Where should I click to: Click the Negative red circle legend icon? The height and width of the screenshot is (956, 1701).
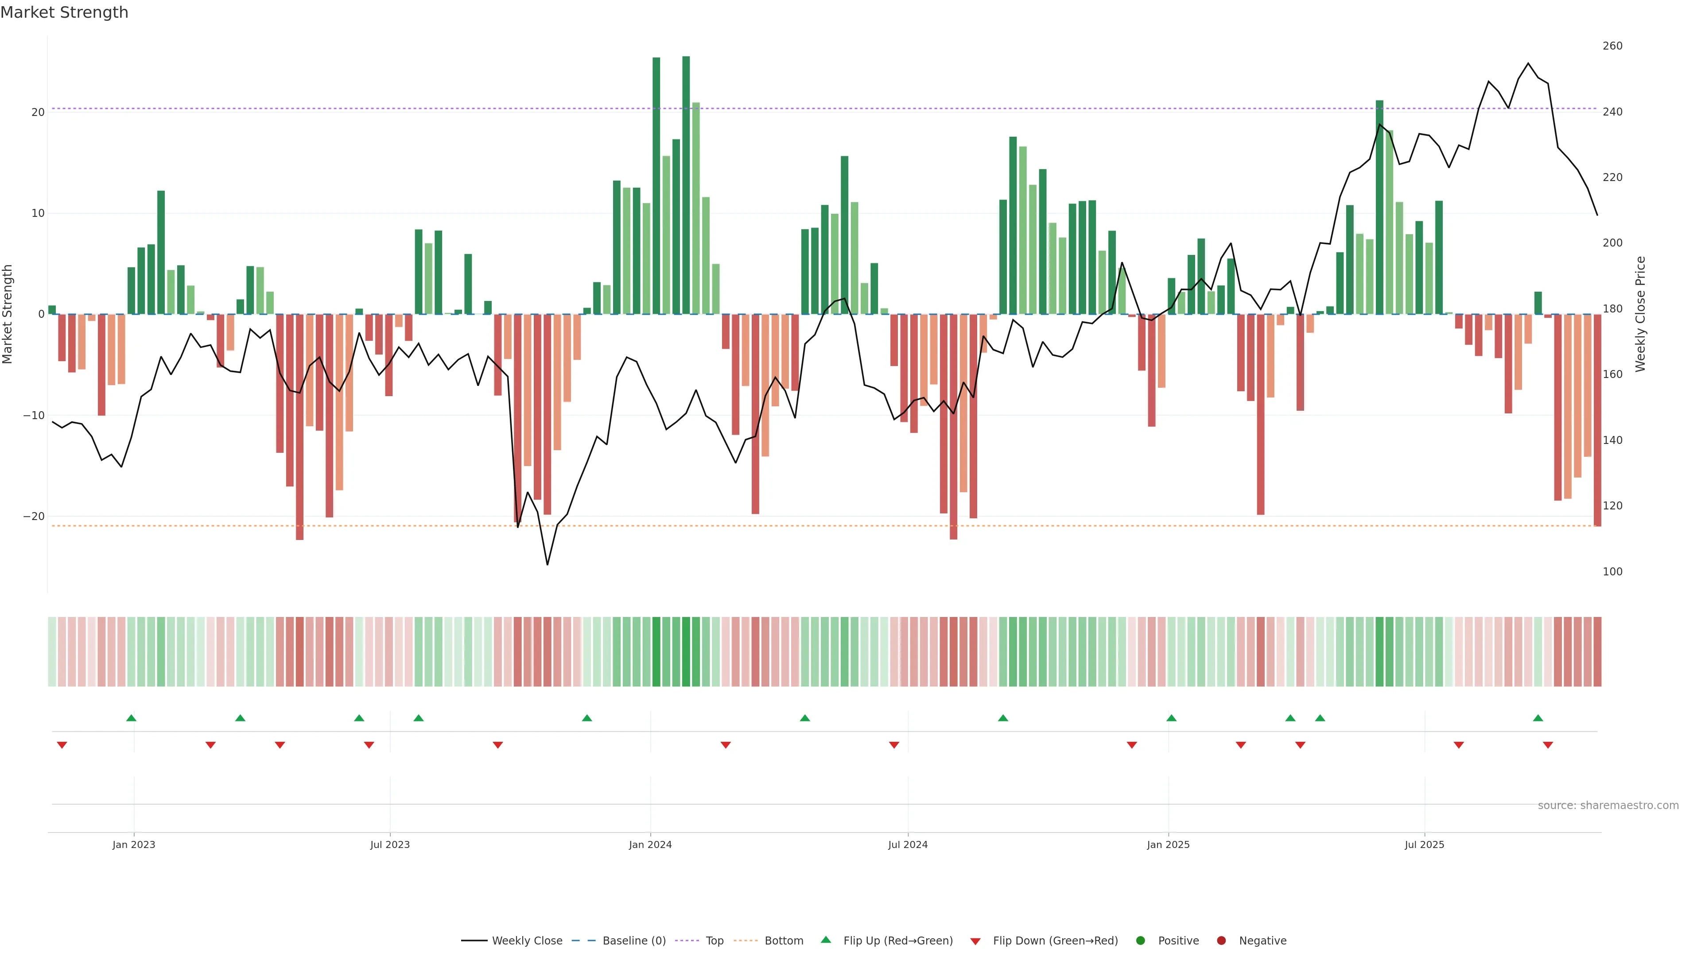(x=1221, y=941)
